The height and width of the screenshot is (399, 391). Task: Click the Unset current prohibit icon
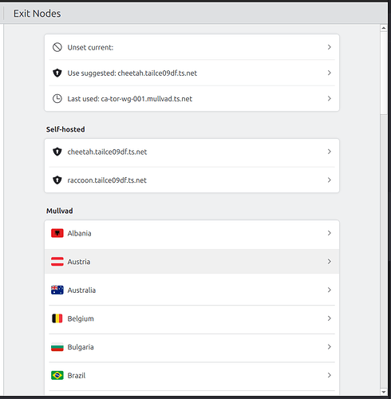coord(57,47)
